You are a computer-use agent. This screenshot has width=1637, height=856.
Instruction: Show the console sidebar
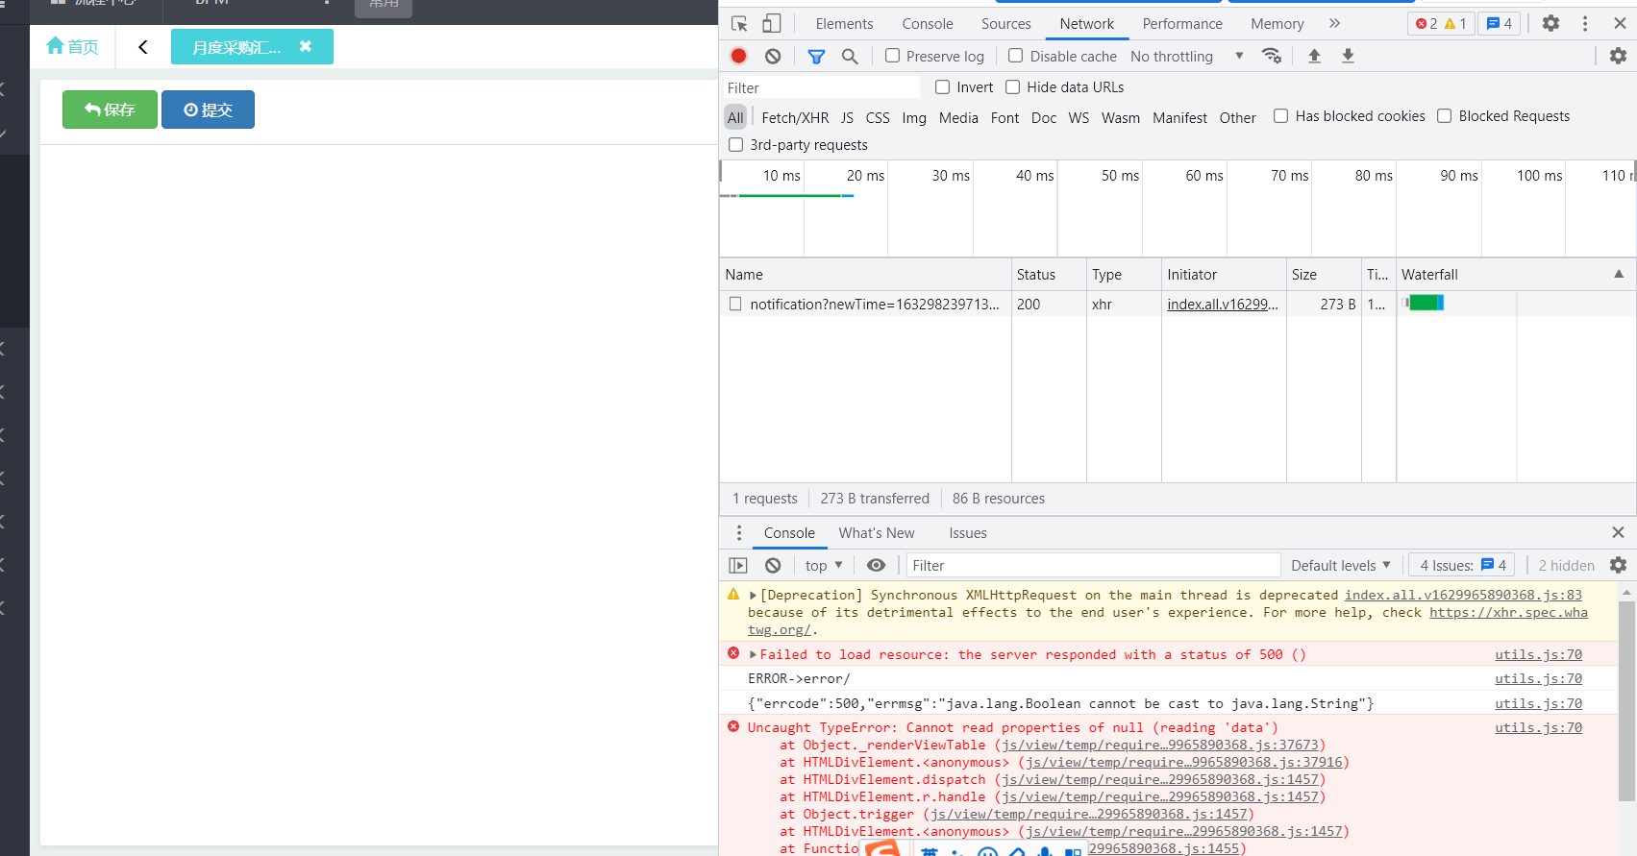coord(738,566)
